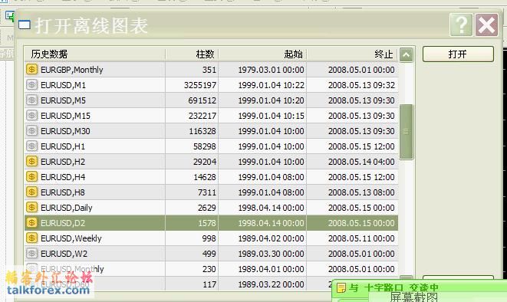The image size is (507, 302).
Task: Click the gold icon beside EURUSD,Daily
Action: tap(31, 207)
